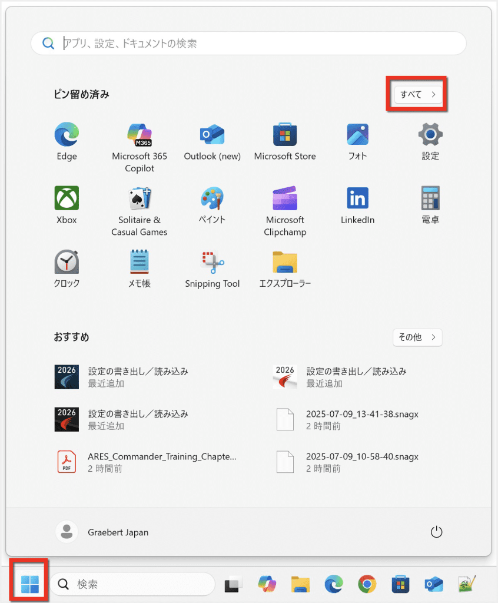Open Microsoft Clipchamp
This screenshot has height=603, width=498.
pyautogui.click(x=285, y=211)
